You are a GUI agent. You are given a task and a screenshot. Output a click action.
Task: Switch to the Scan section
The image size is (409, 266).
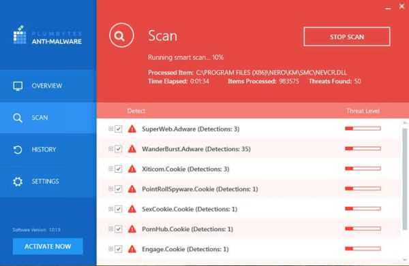click(x=48, y=118)
